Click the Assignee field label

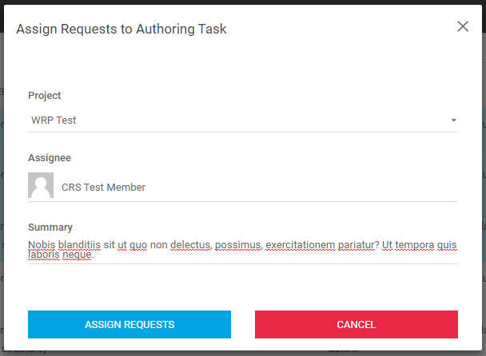(50, 158)
